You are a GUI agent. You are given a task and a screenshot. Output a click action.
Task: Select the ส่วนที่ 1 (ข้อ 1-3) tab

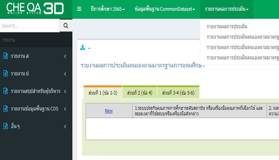coord(103,93)
